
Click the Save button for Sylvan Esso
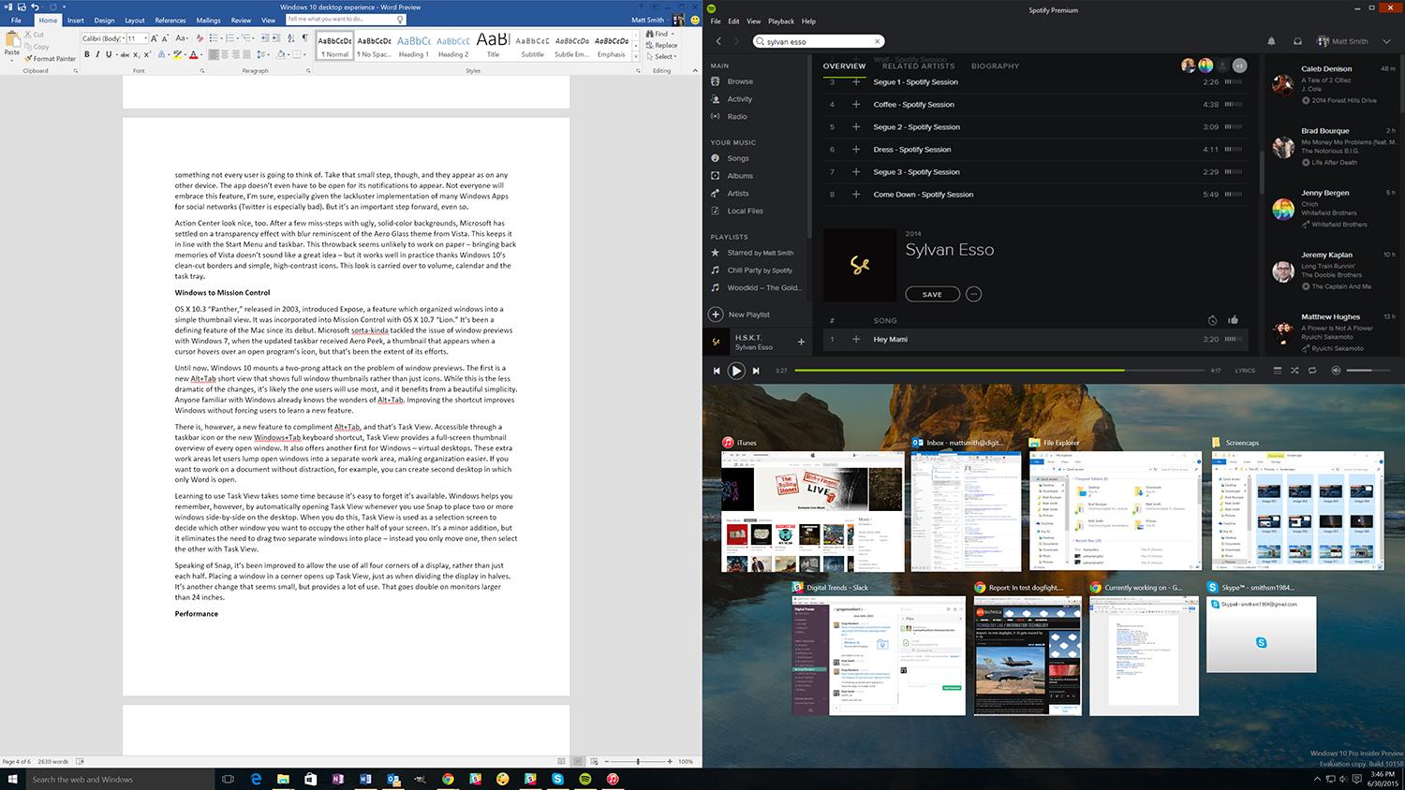coord(932,294)
